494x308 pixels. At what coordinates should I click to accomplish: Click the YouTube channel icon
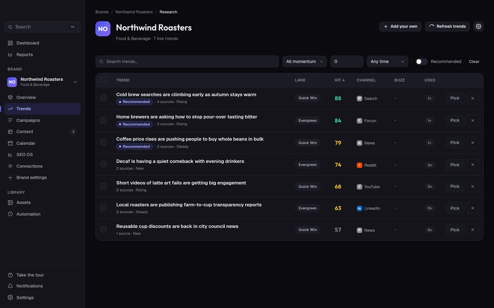click(x=359, y=187)
